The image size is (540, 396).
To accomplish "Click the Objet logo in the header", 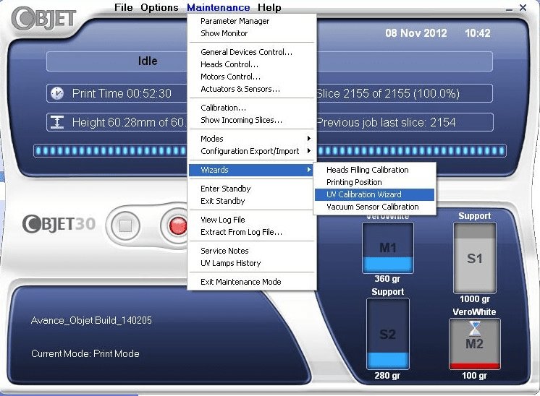I will pyautogui.click(x=43, y=19).
